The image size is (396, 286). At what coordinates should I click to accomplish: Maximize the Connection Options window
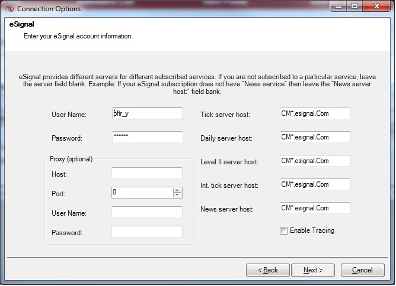(x=355, y=7)
